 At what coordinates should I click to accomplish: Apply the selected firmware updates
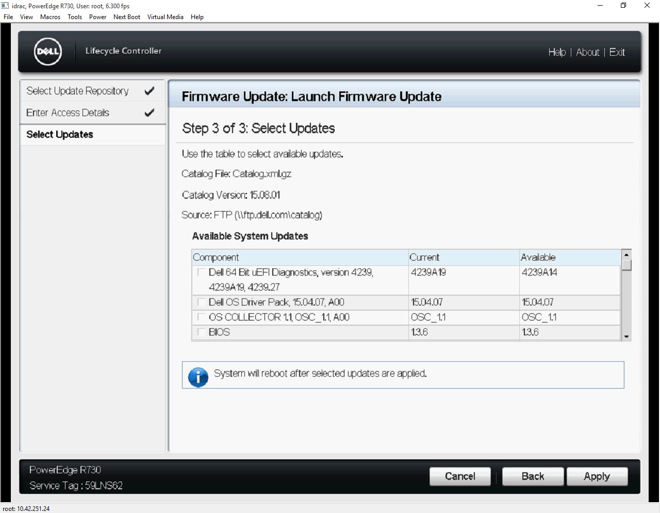click(x=597, y=476)
